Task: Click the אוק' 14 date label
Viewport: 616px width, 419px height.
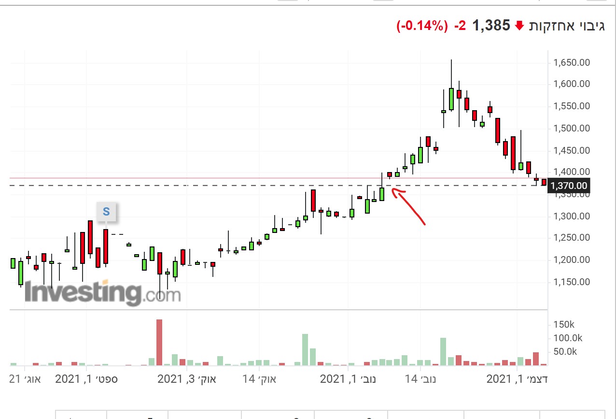Action: coord(259,379)
